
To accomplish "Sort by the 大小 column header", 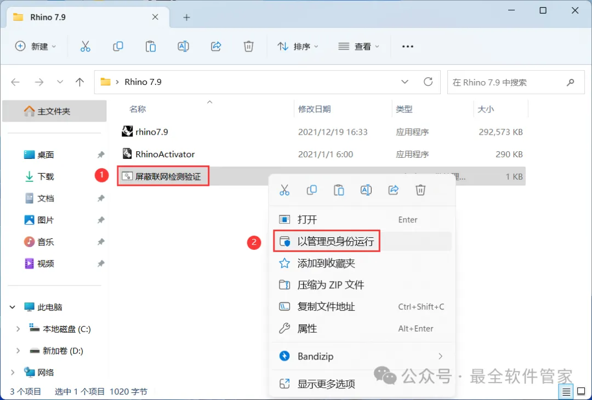I will [x=486, y=110].
